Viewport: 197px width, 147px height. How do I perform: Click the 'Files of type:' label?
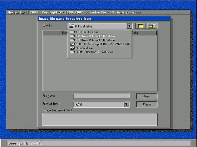(x=51, y=104)
